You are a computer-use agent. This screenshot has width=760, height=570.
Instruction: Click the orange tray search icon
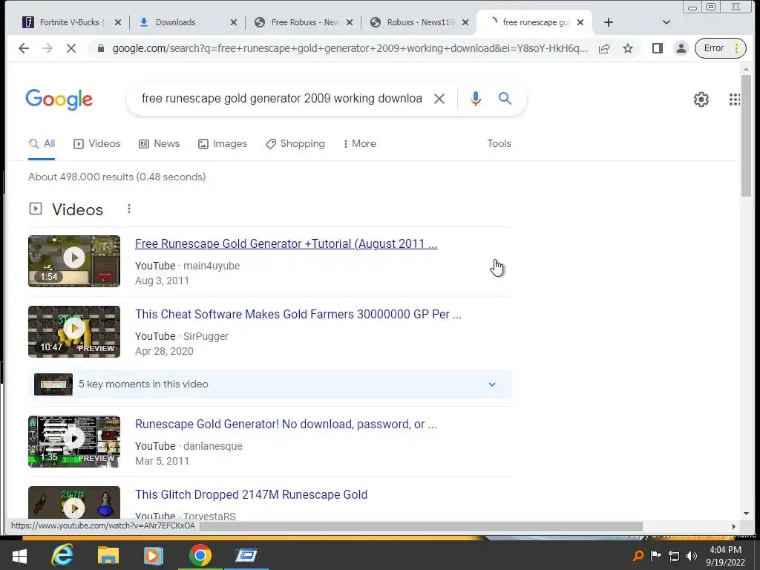click(638, 555)
